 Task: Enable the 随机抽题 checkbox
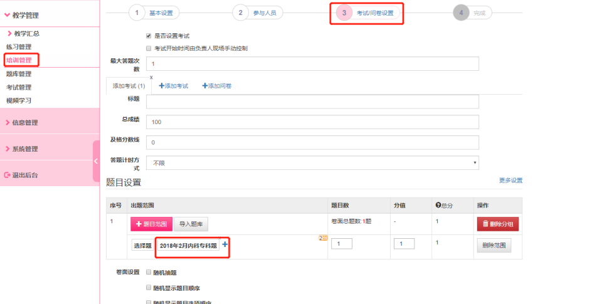pyautogui.click(x=149, y=272)
